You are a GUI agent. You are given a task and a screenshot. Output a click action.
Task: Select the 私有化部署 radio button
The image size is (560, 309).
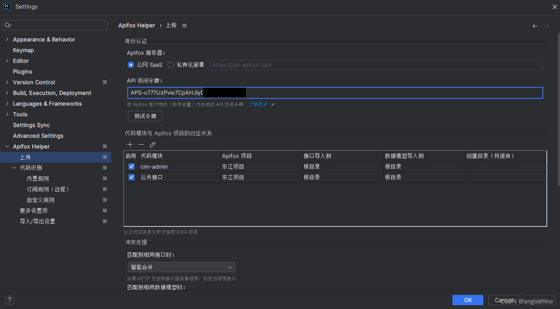[171, 65]
